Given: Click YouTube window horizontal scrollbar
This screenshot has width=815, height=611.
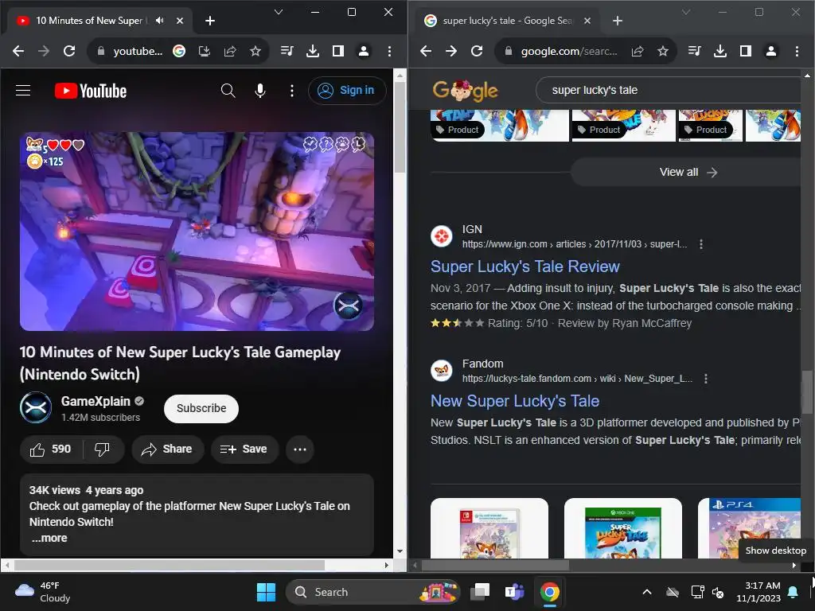Looking at the screenshot, I should 169,565.
